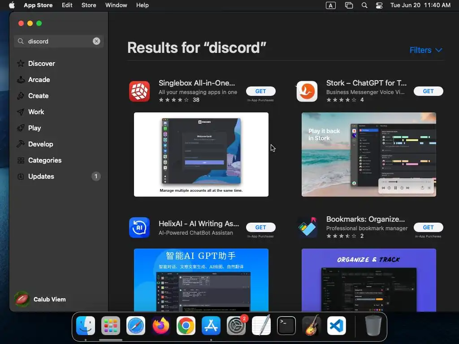Clear the discord search text
Viewport: 459px width, 344px height.
96,41
